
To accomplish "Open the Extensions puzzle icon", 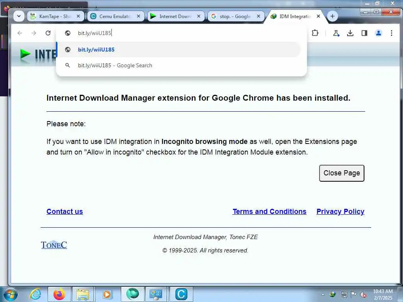I will 315,33.
